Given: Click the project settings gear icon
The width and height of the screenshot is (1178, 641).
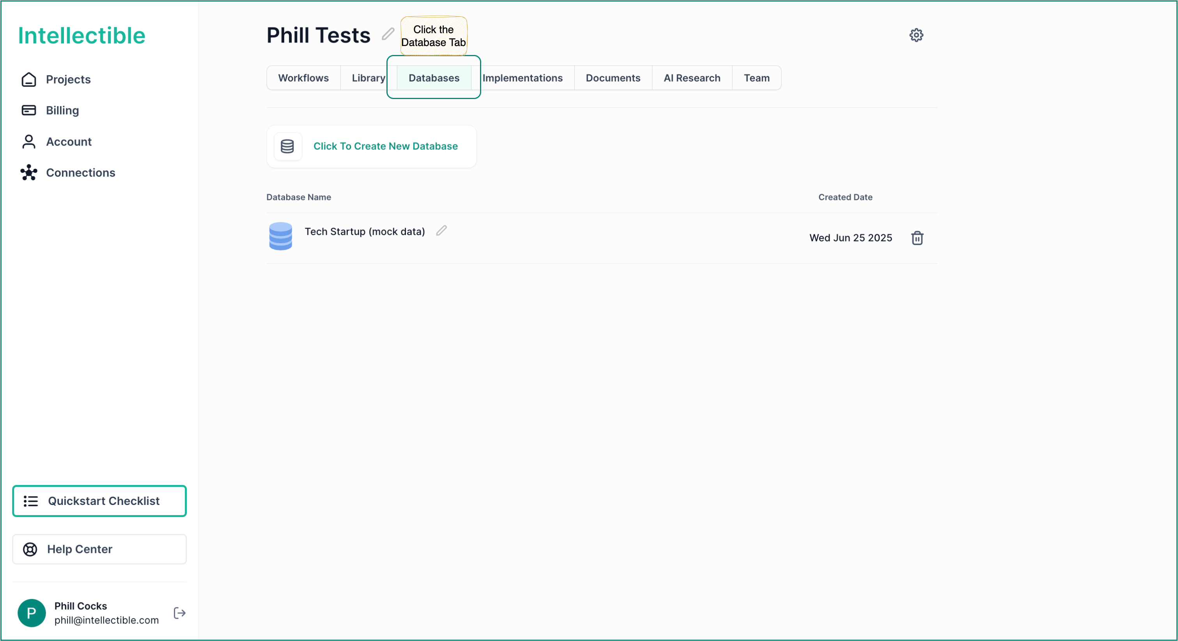Looking at the screenshot, I should [x=916, y=35].
